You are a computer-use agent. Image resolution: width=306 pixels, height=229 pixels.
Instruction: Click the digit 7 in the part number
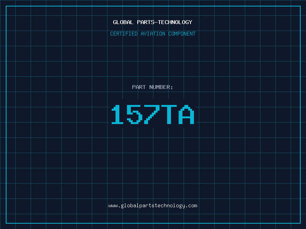[x=151, y=114]
